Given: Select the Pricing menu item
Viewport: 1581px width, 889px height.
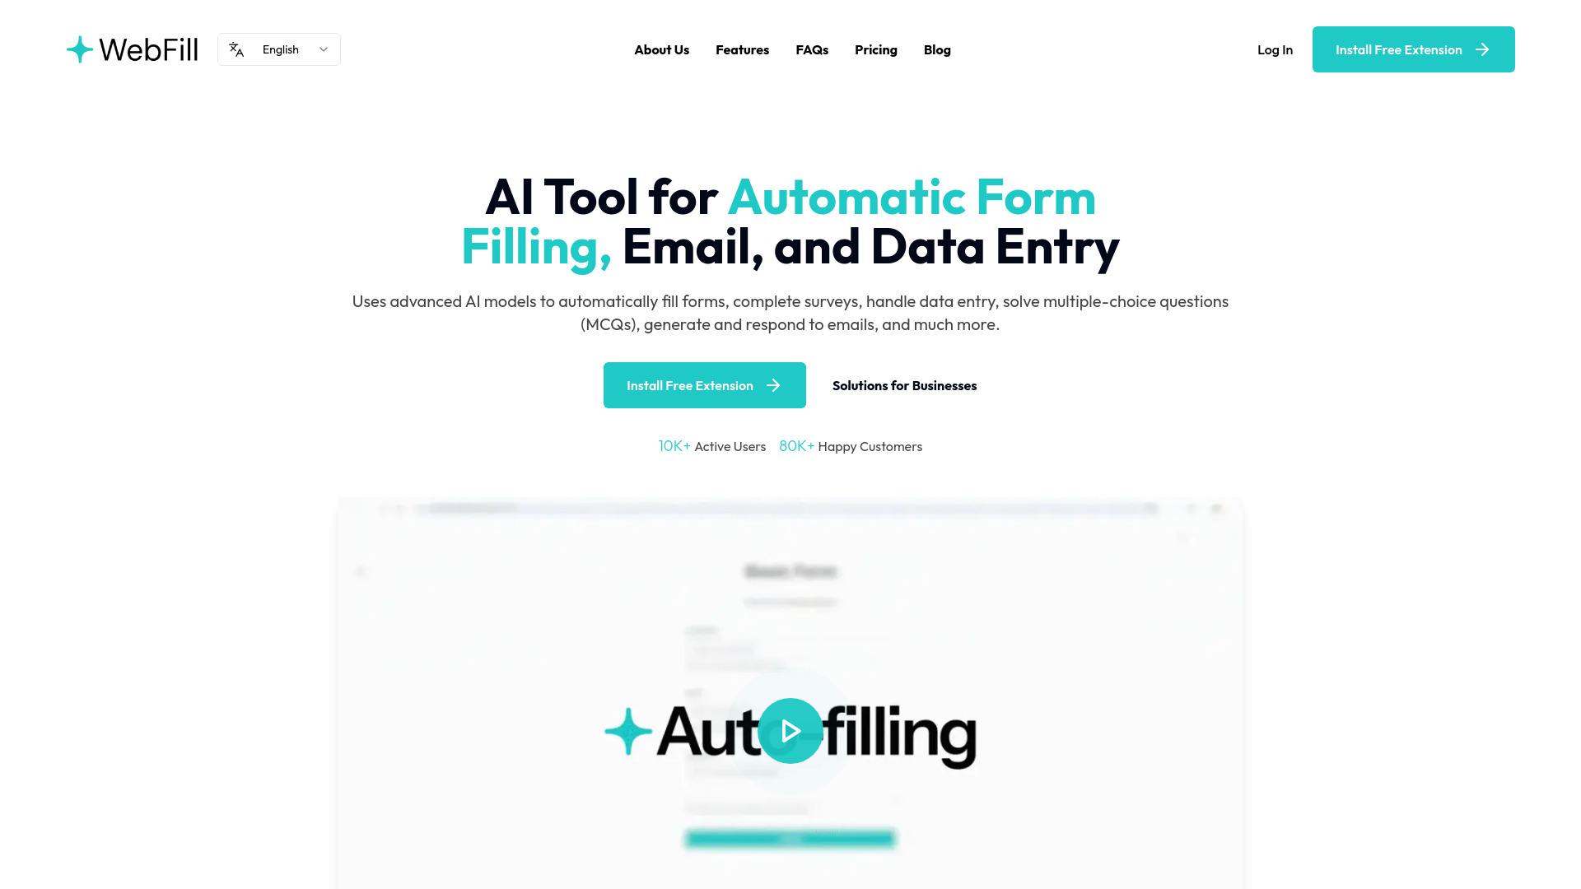Looking at the screenshot, I should [x=876, y=49].
